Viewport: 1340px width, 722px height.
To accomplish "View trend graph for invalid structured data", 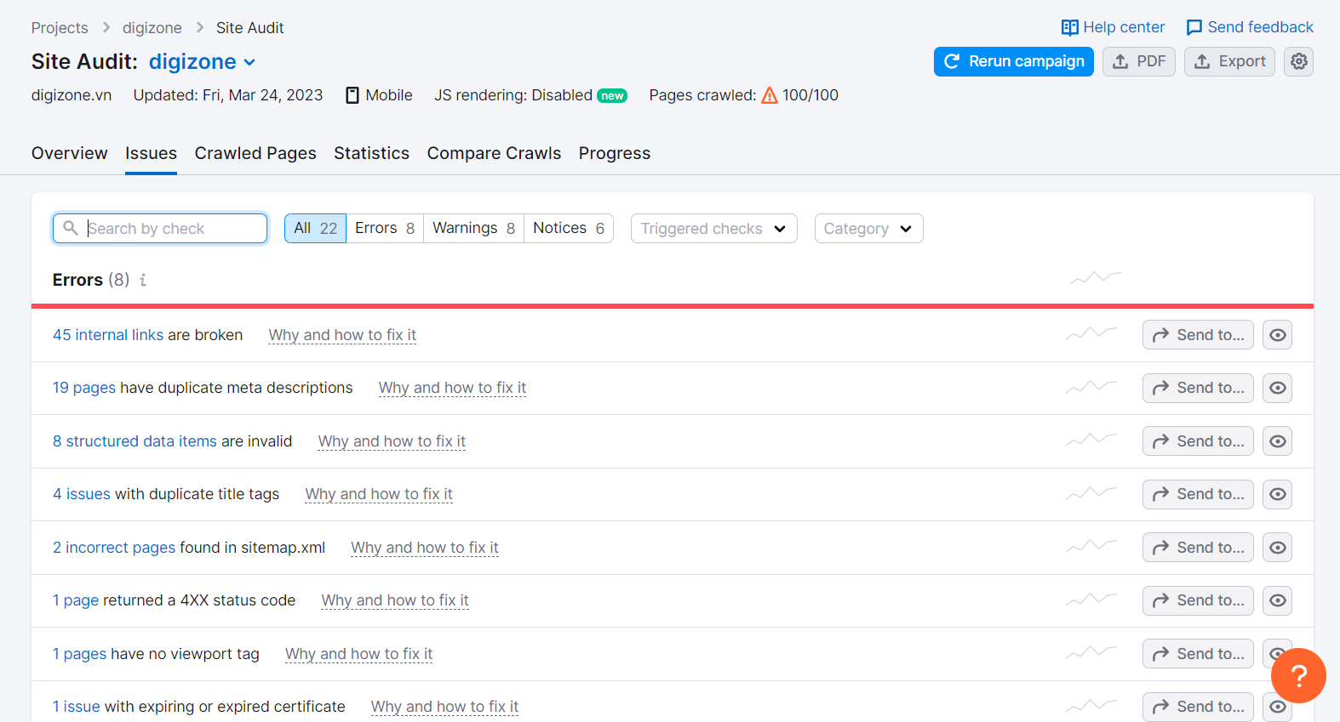I will coord(1091,441).
